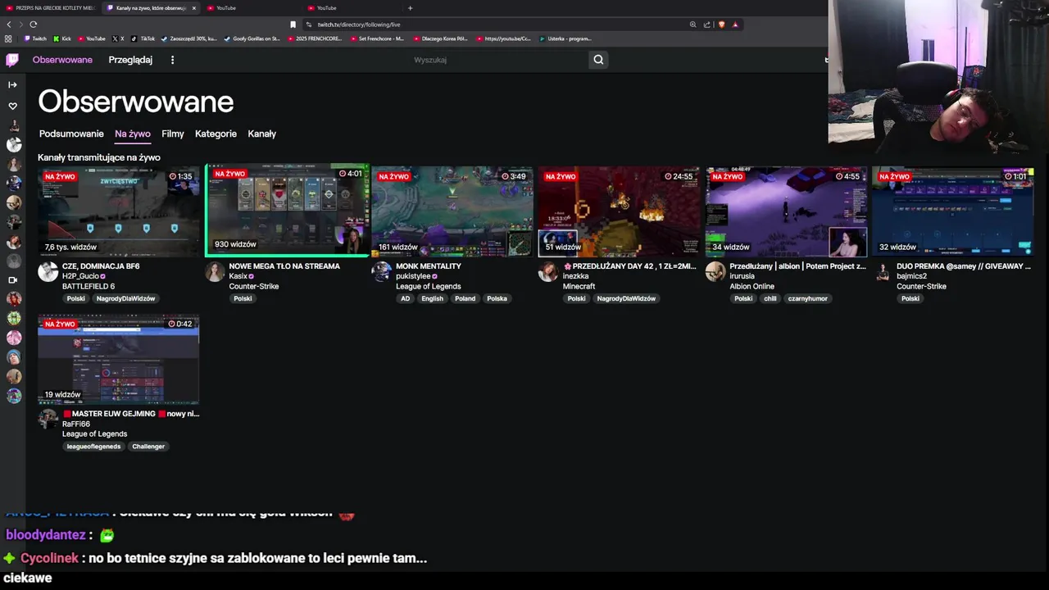The height and width of the screenshot is (590, 1049).
Task: Select the Na żywo tab
Action: [133, 134]
